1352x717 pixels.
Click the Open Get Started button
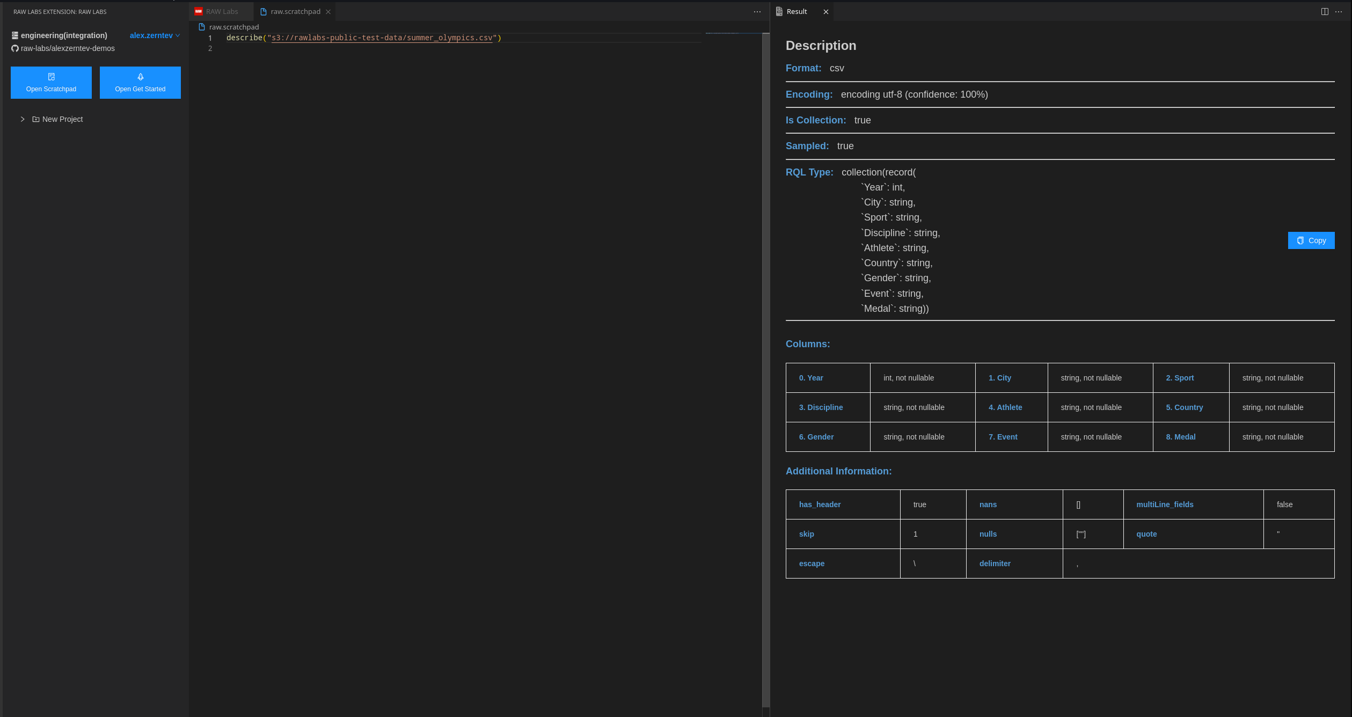[x=140, y=83]
